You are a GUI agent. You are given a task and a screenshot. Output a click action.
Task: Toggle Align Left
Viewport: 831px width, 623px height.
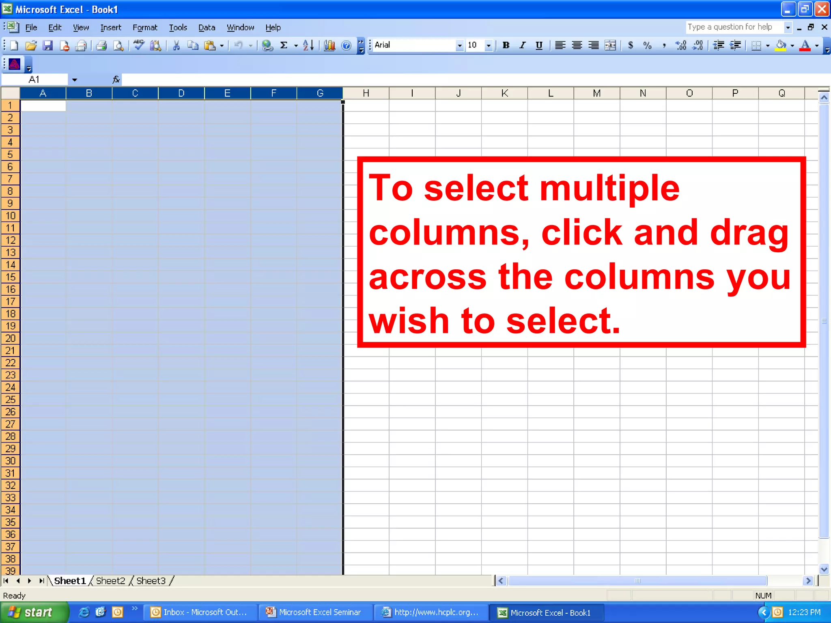560,45
